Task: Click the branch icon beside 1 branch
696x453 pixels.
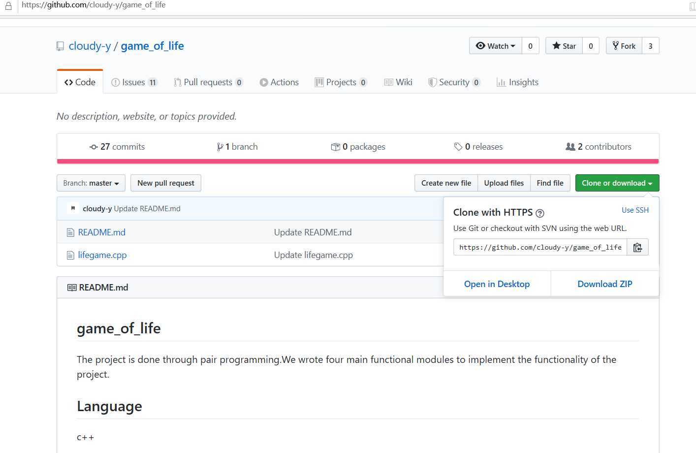Action: (x=220, y=147)
